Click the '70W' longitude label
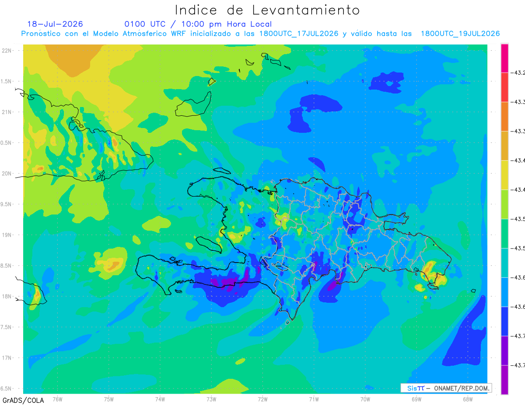 (x=365, y=399)
